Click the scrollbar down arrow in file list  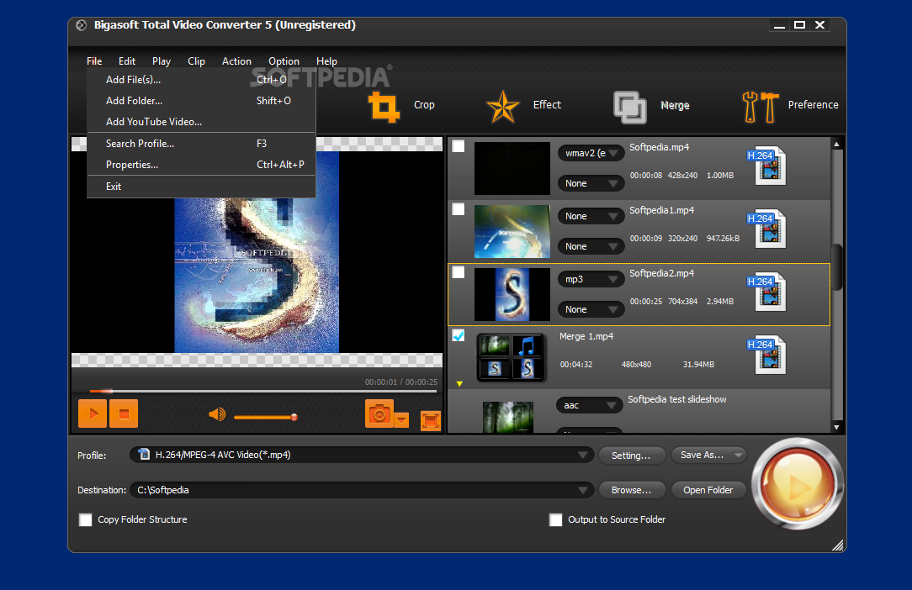[x=836, y=427]
